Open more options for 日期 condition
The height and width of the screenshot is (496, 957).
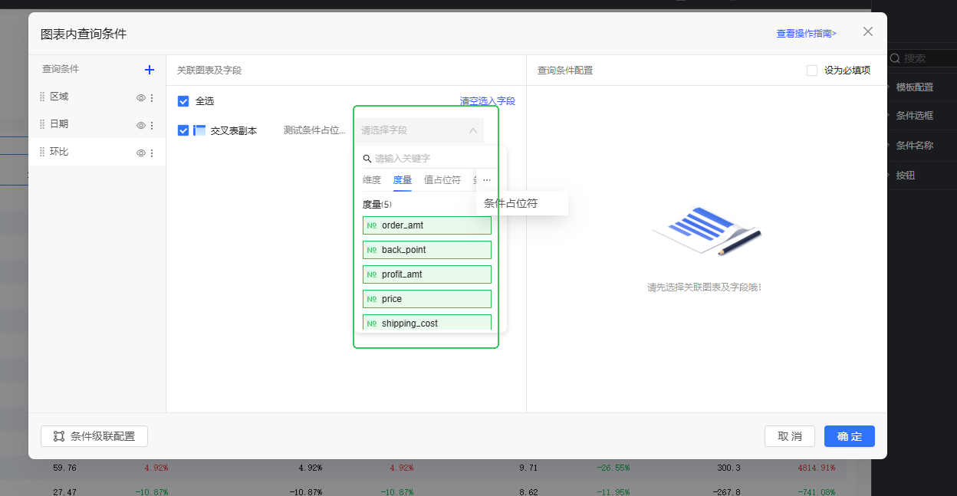click(152, 126)
